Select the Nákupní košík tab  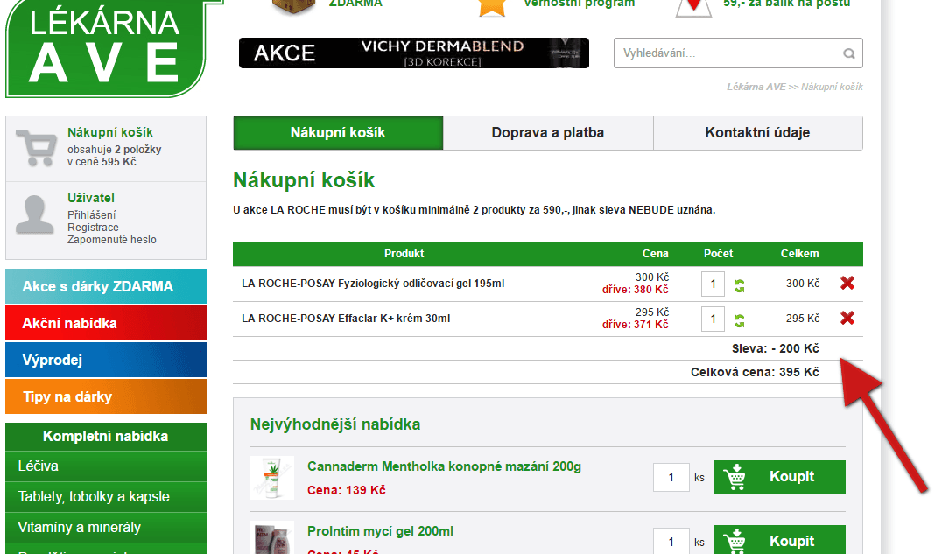pyautogui.click(x=338, y=133)
